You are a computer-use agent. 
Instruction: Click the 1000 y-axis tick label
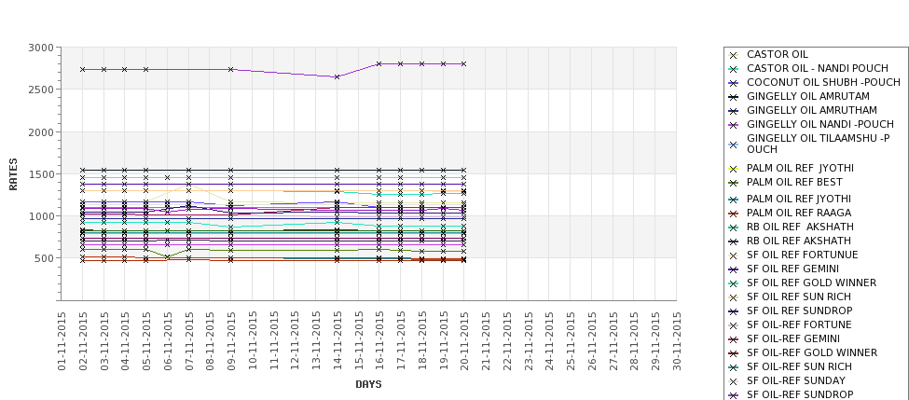point(41,215)
